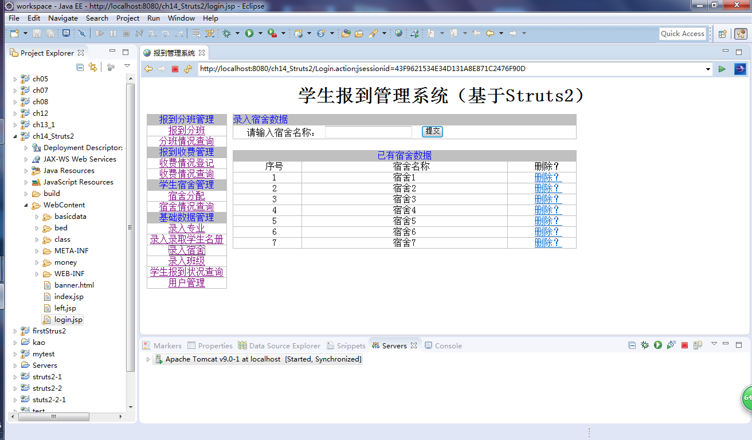Click the Save icon in main toolbar
The width and height of the screenshot is (752, 440).
pyautogui.click(x=37, y=33)
